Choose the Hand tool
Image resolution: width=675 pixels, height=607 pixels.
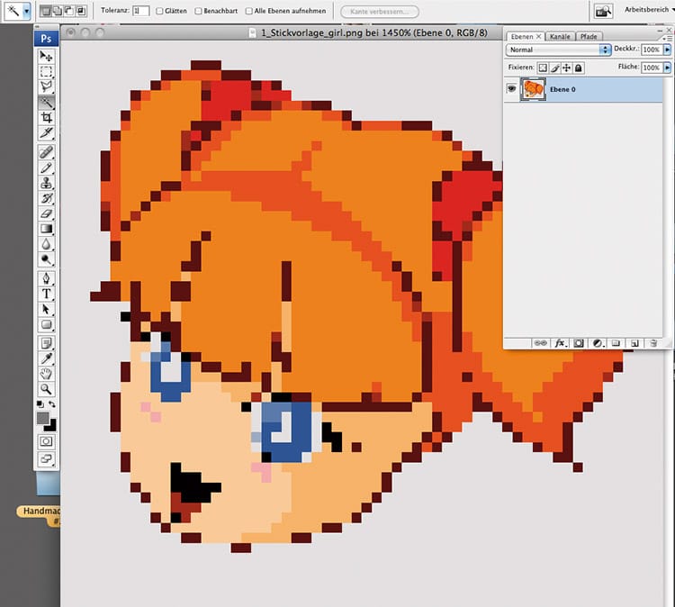[46, 373]
